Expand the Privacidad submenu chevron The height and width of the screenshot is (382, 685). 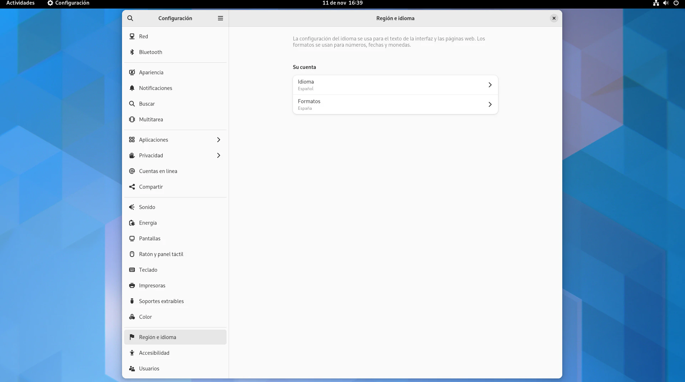[x=219, y=155]
